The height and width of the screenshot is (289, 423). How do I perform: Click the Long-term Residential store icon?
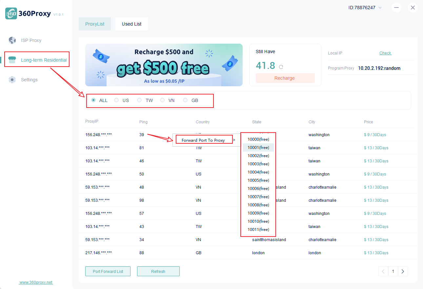pyautogui.click(x=12, y=60)
